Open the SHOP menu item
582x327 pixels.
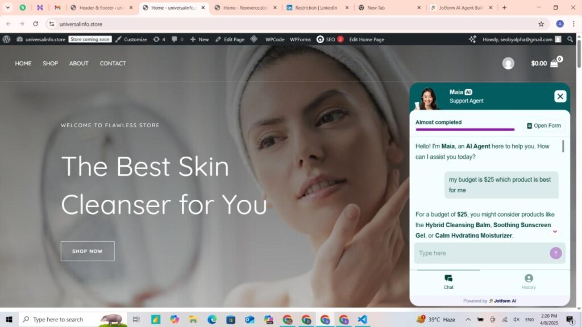pos(50,64)
